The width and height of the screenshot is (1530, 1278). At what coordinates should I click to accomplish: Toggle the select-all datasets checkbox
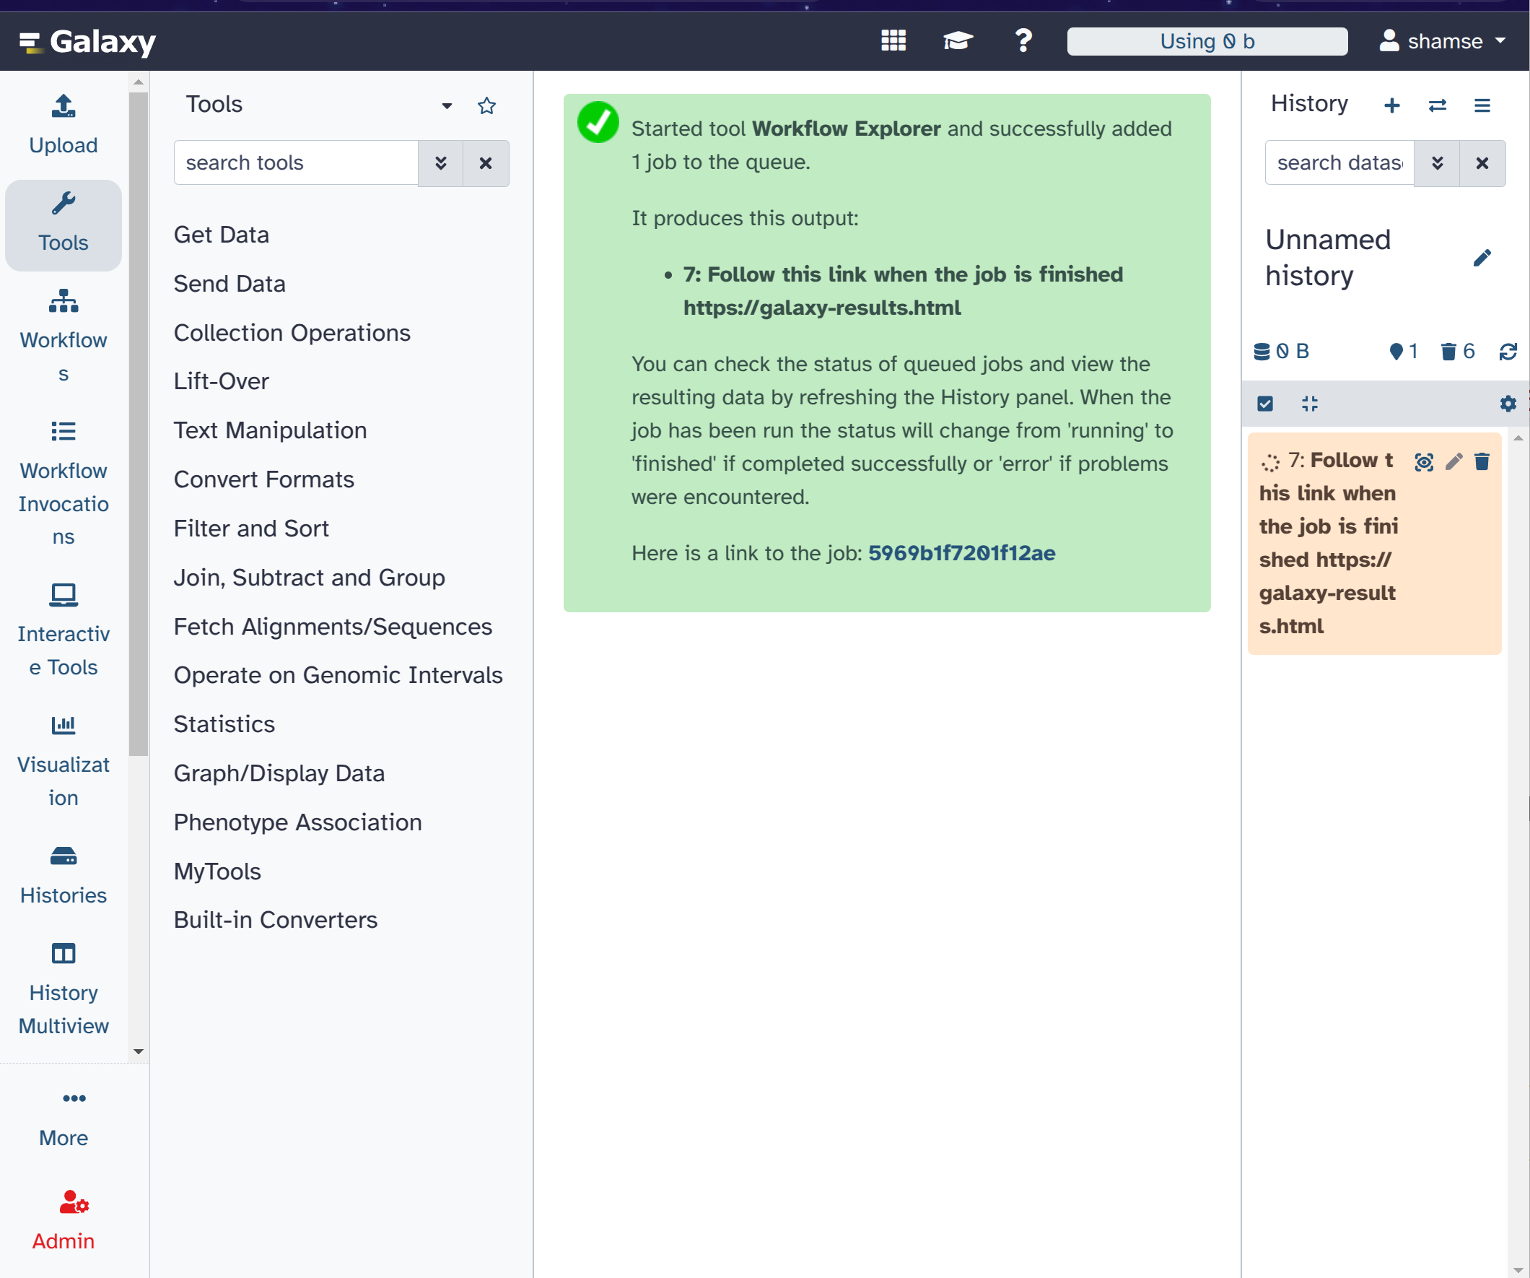click(x=1266, y=404)
